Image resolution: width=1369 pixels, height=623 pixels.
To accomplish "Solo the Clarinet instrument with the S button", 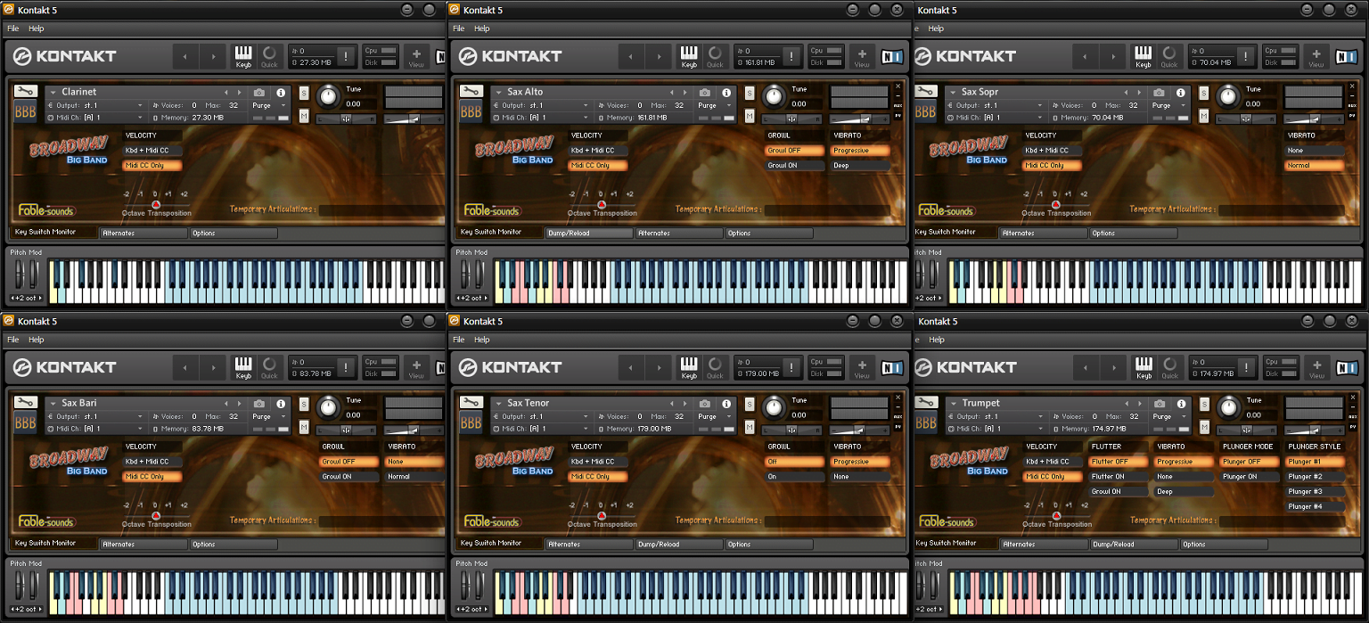I will pyautogui.click(x=304, y=94).
